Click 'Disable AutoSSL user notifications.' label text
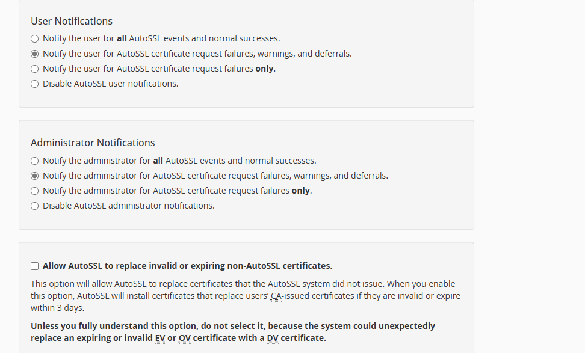The image size is (585, 353). (x=111, y=84)
